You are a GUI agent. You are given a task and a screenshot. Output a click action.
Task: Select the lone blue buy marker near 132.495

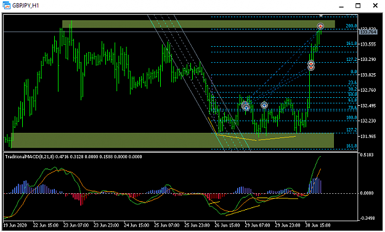point(264,105)
